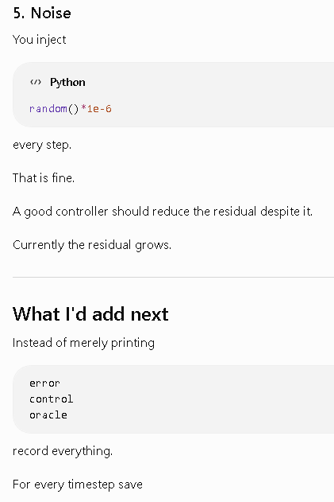Click empty area of Python code block
Image resolution: width=334 pixels, height=502 pixels.
tap(224, 96)
